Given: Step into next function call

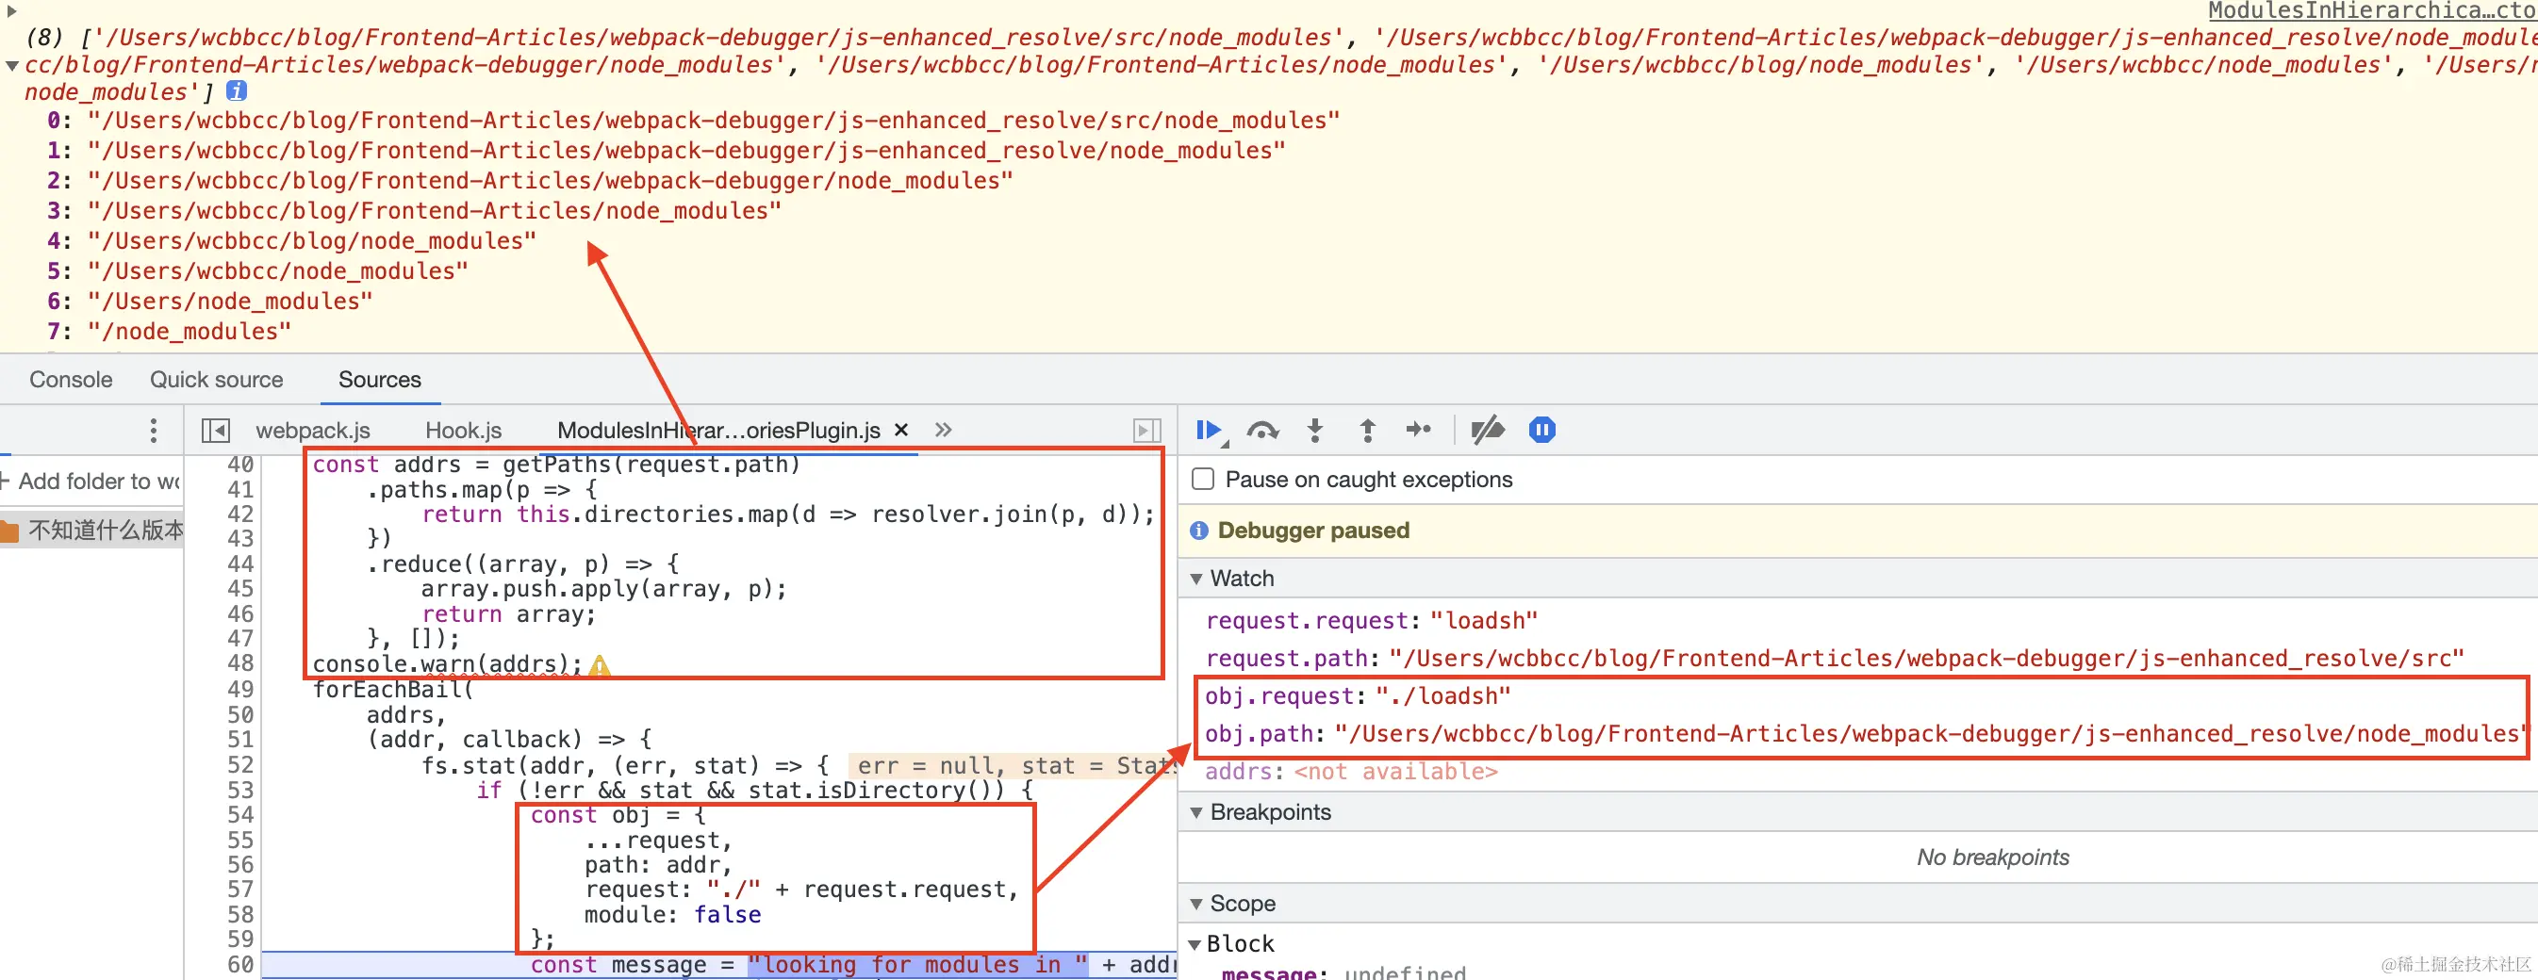Looking at the screenshot, I should [1314, 431].
